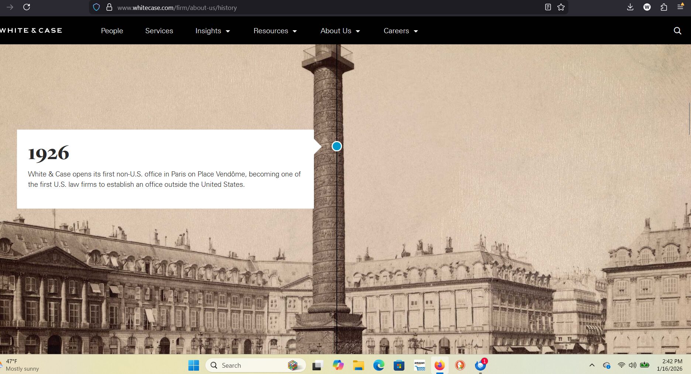Image resolution: width=691 pixels, height=374 pixels.
Task: Click the White & Case logo
Action: (x=31, y=31)
